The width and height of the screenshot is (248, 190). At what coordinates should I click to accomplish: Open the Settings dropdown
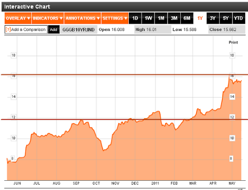pyautogui.click(x=115, y=18)
